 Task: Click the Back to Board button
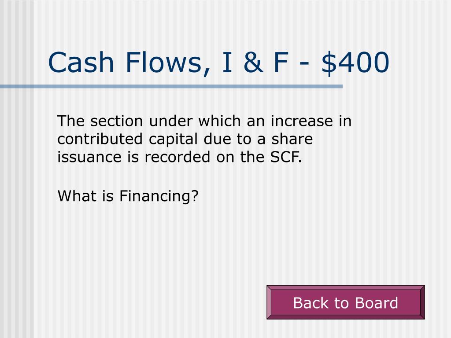pyautogui.click(x=345, y=302)
